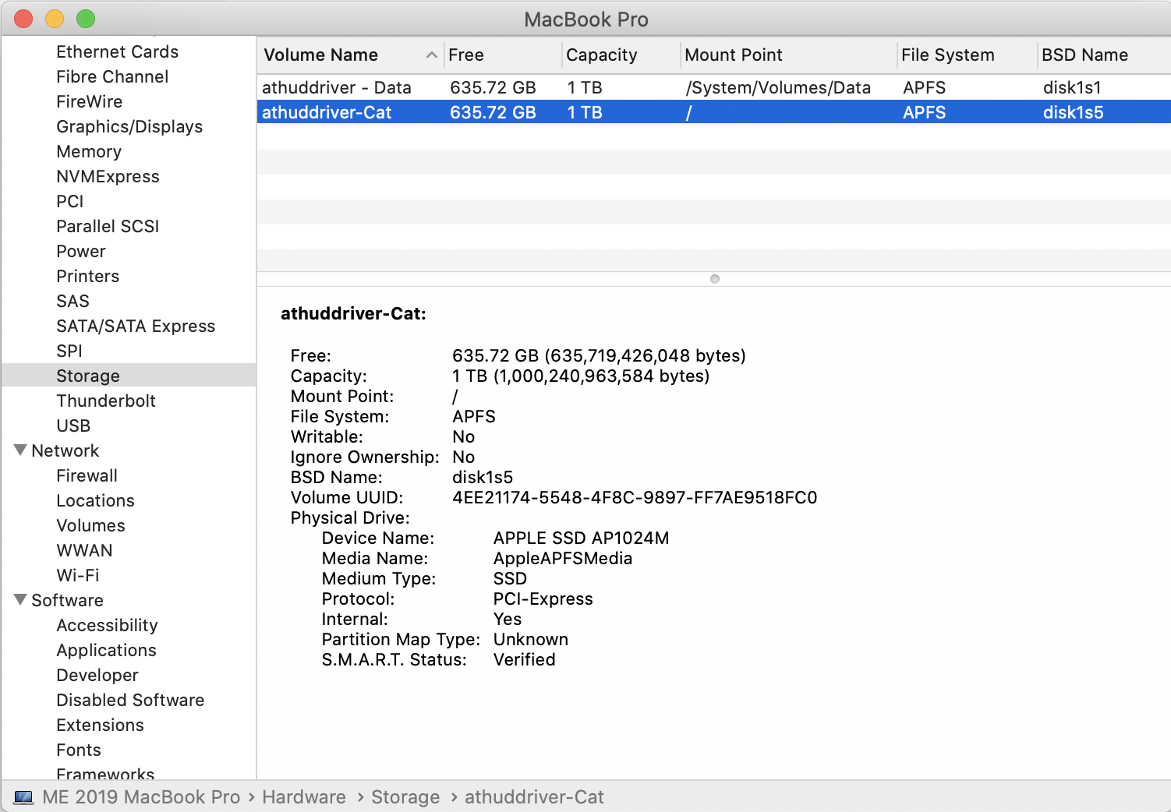Click the /System/Volumes/Data mount point cell
Image resolution: width=1171 pixels, height=812 pixels.
(x=778, y=87)
